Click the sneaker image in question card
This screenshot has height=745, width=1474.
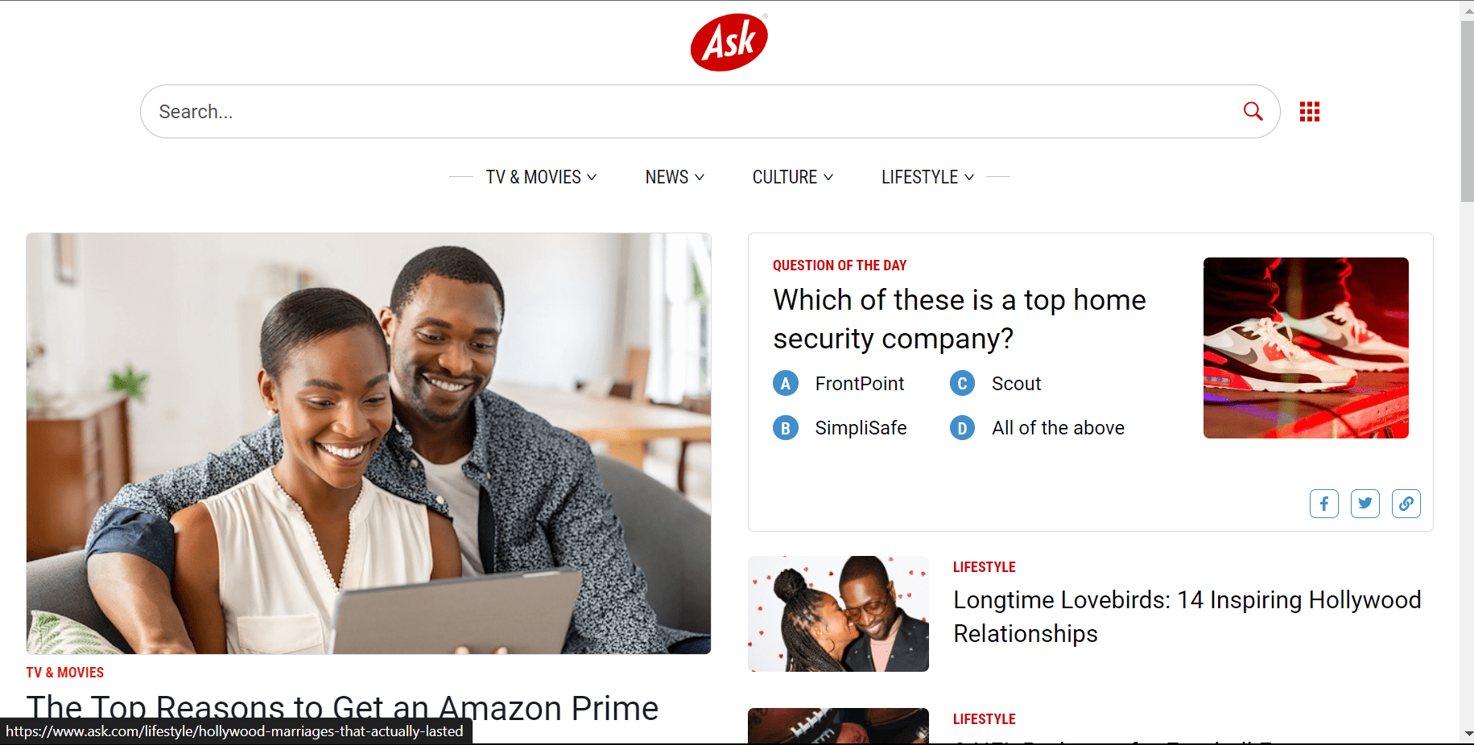click(x=1306, y=348)
